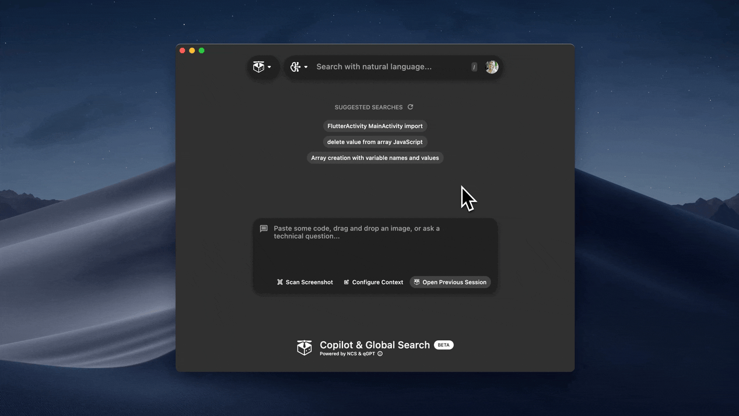This screenshot has width=739, height=416.
Task: Click Open Previous Session button
Action: (450, 282)
